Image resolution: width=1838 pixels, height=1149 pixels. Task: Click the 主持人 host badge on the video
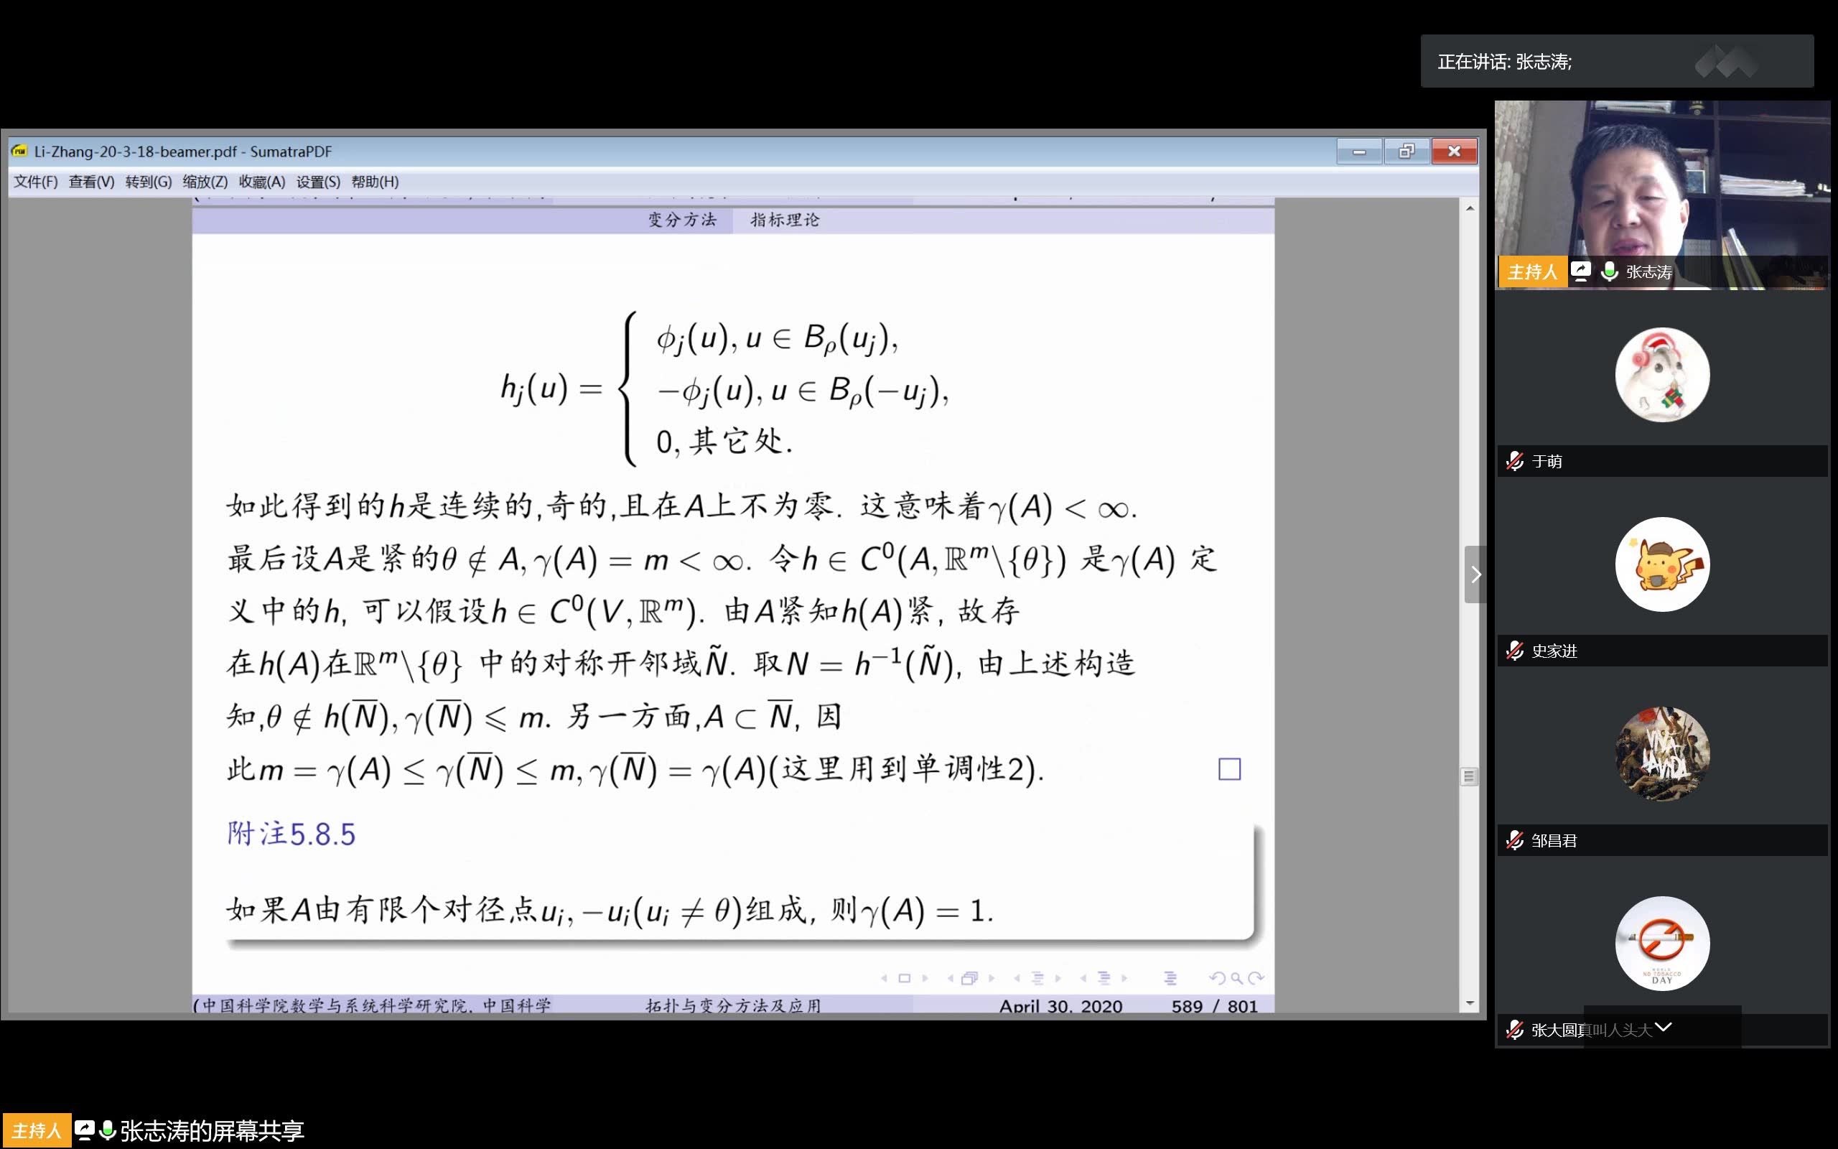click(1534, 271)
